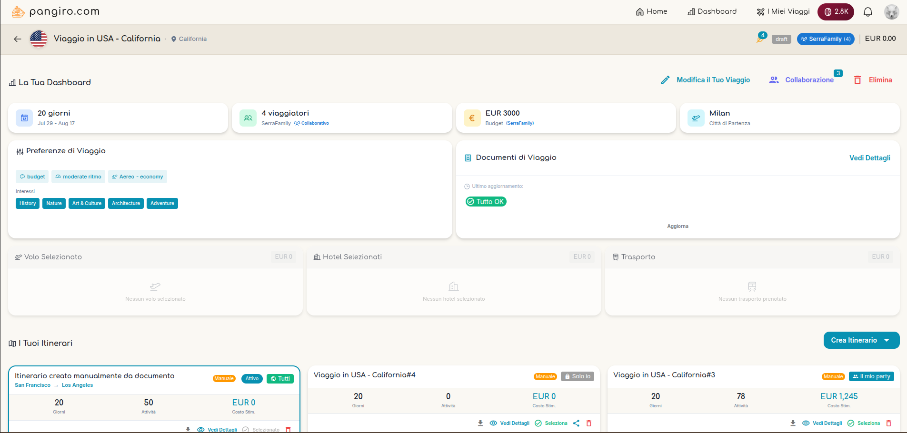The width and height of the screenshot is (907, 433).
Task: Open the 2.8K coins balance badge
Action: 836,11
